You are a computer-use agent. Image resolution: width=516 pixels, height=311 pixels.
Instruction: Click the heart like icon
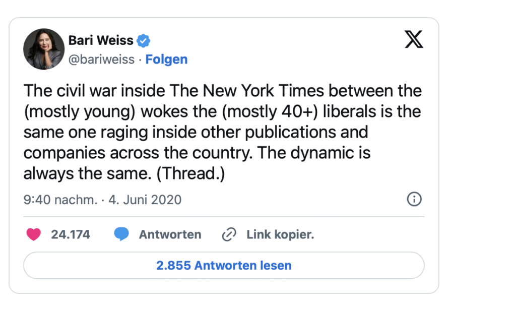33,234
